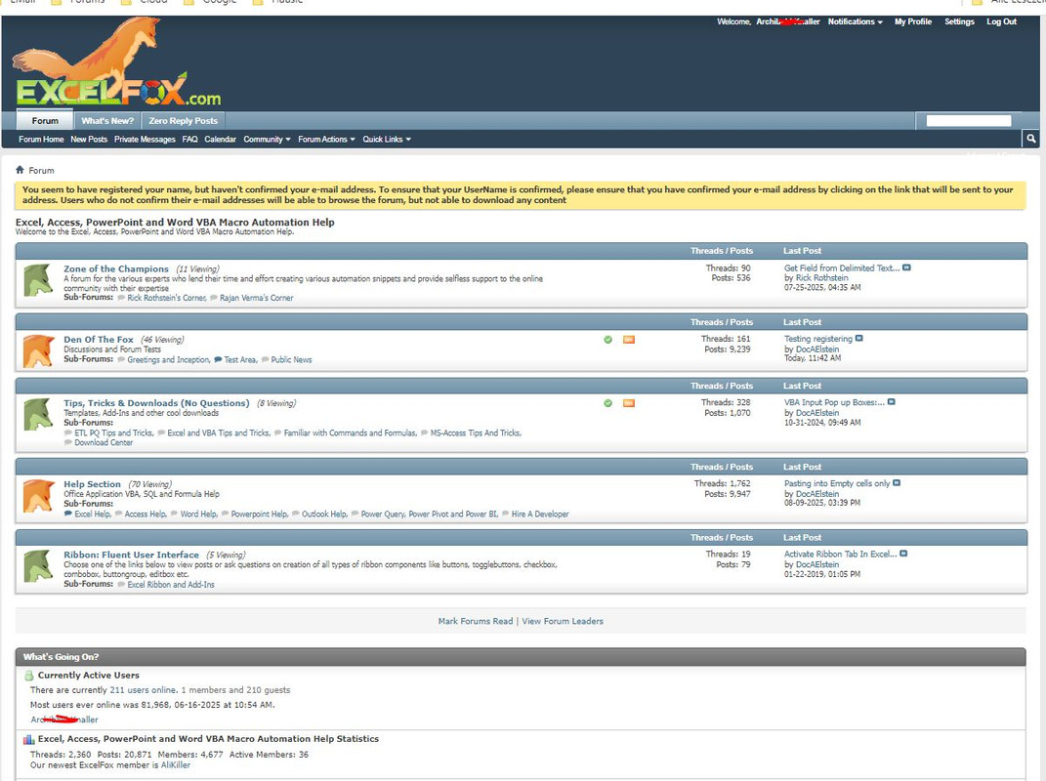This screenshot has width=1046, height=781.
Task: Click Mark Forums Read
Action: [x=476, y=621]
